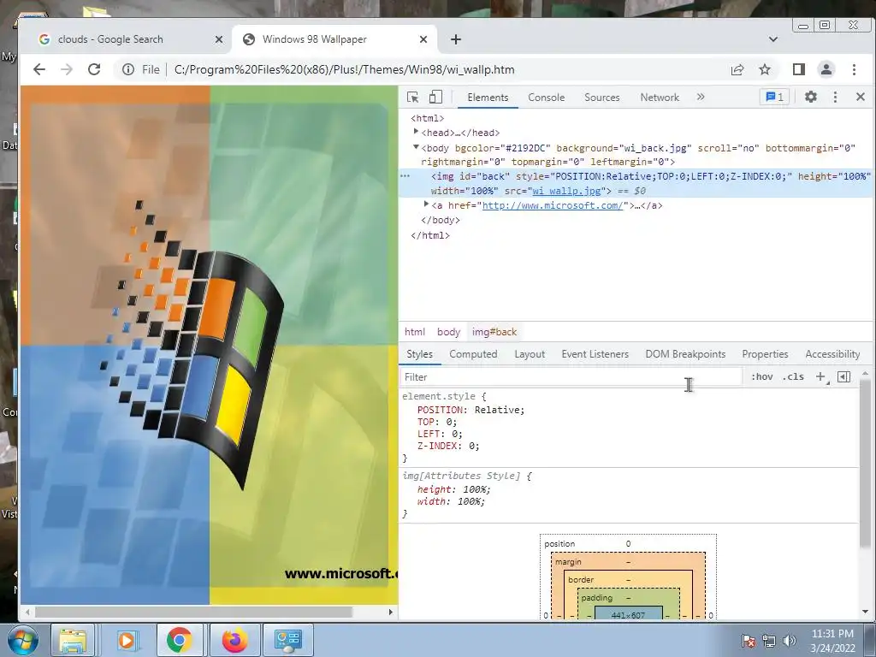Close the DevTools panel
876x657 pixels.
[x=861, y=97]
